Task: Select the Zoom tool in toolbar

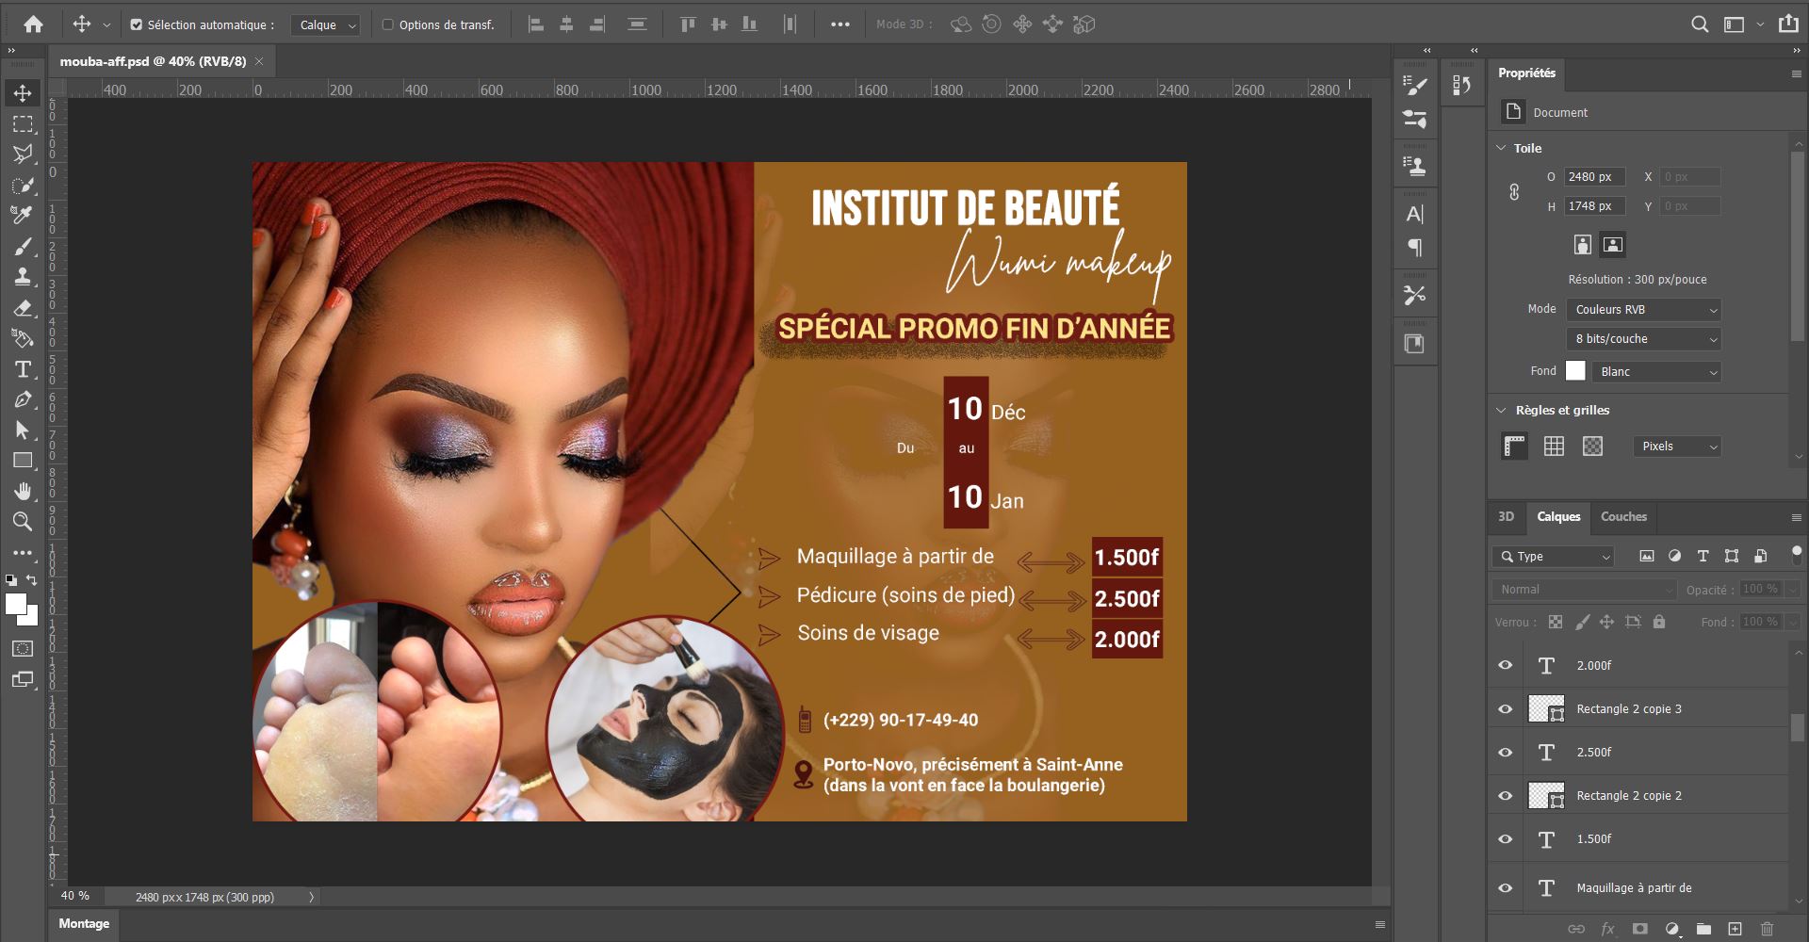Action: [23, 522]
